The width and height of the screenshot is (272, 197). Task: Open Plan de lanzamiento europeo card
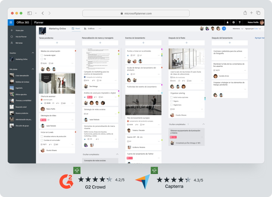138,118
